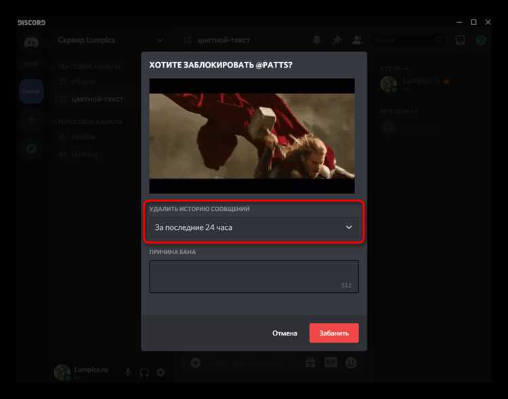Open the GIF picker icon

point(331,362)
